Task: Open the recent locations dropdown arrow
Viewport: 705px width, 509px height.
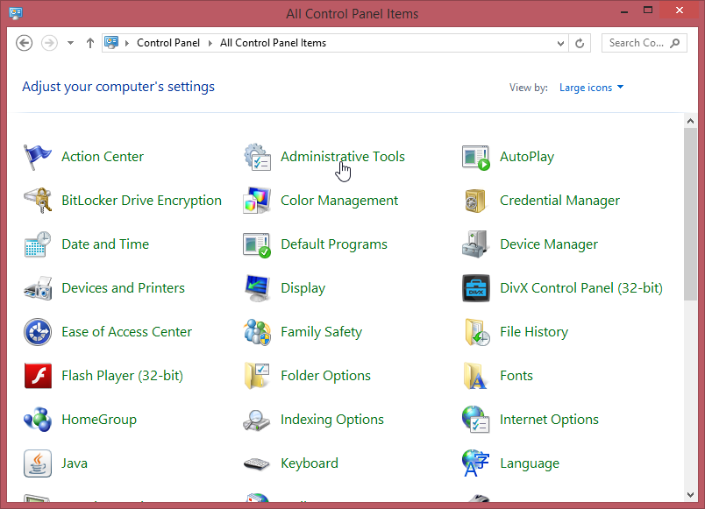Action: tap(71, 43)
